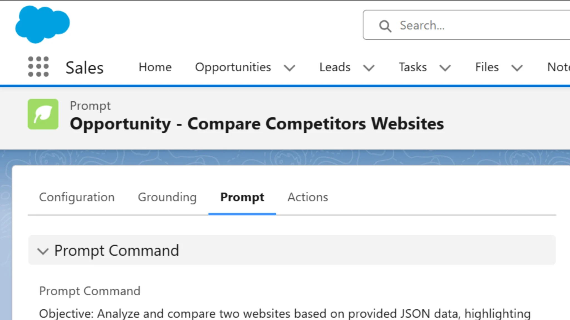570x320 pixels.
Task: Open the Files nav item
Action: tap(487, 67)
